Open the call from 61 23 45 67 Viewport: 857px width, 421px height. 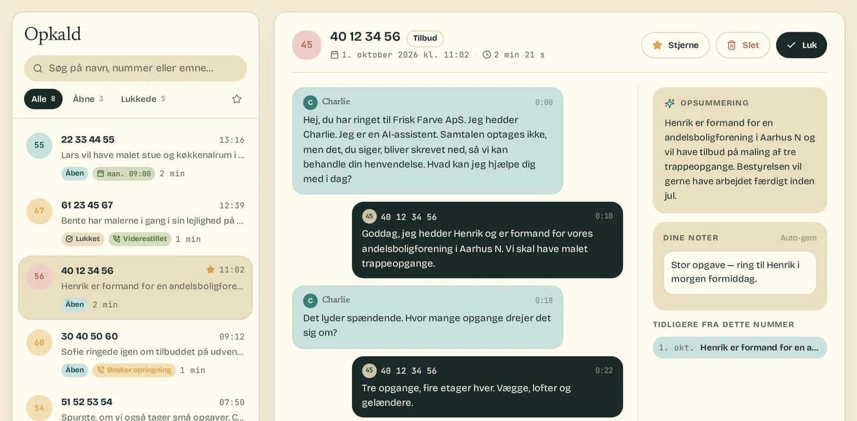pyautogui.click(x=136, y=223)
